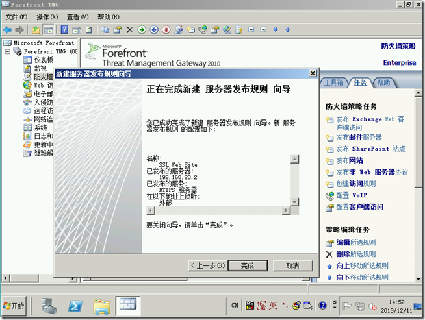
Task: Select the 监视 node in the tree
Action: [40, 69]
